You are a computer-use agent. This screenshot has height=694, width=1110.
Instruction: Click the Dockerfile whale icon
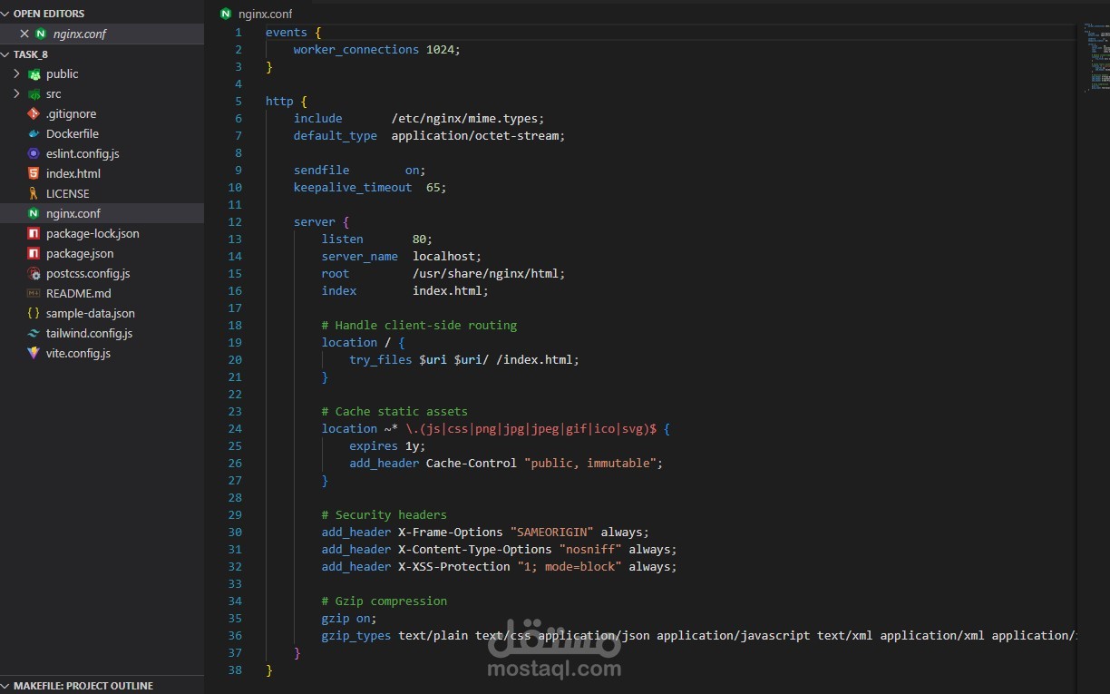[x=34, y=133]
